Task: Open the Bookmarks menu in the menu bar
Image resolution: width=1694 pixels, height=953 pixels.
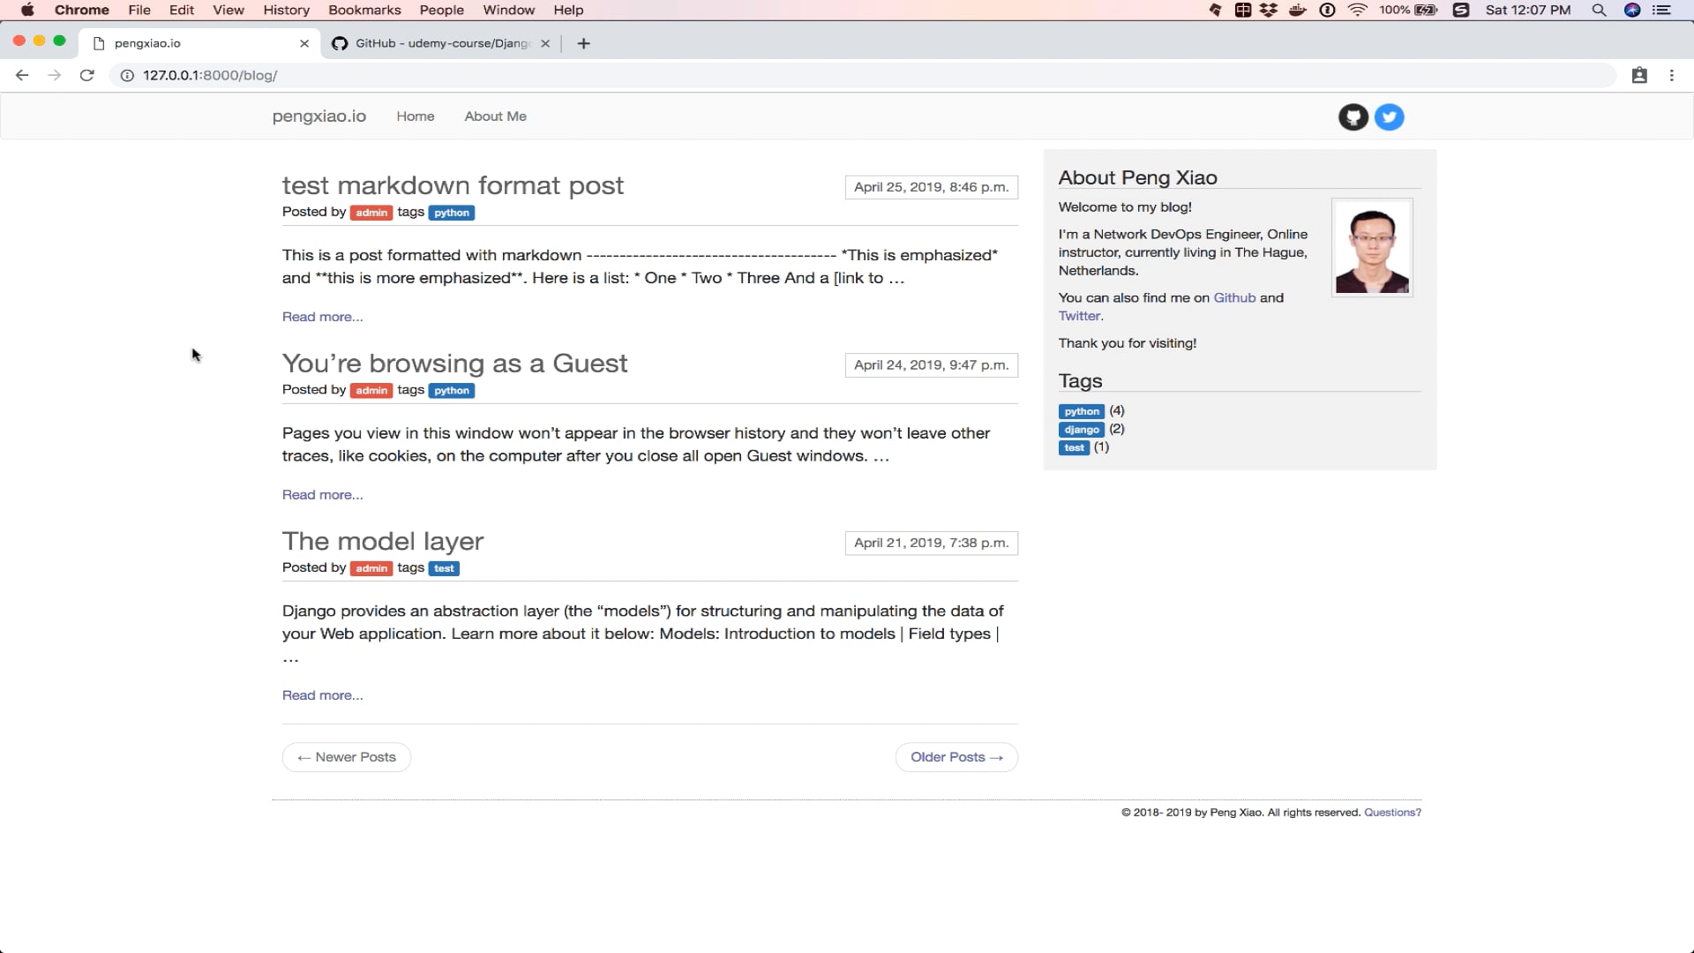Action: (364, 10)
